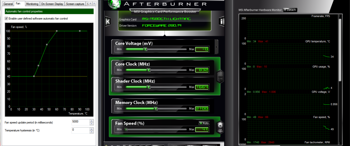350x146 pixels.
Task: Detach the Hardware Monitor window
Action: [x=290, y=10]
